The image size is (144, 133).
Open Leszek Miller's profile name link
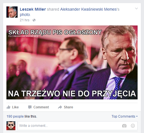tap(33, 9)
